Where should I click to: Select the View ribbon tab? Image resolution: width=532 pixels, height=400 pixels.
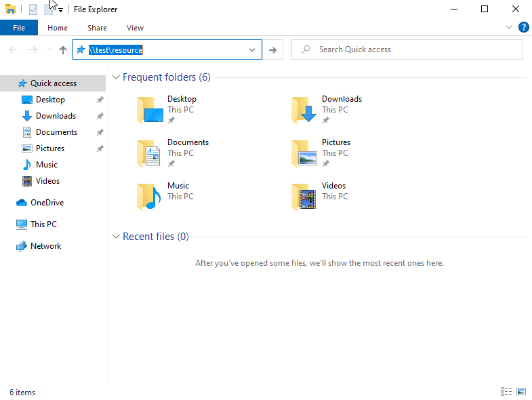click(x=135, y=28)
